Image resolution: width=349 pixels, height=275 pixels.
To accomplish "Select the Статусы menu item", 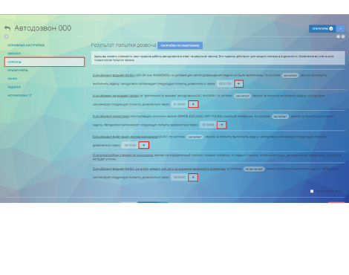I will (x=45, y=62).
